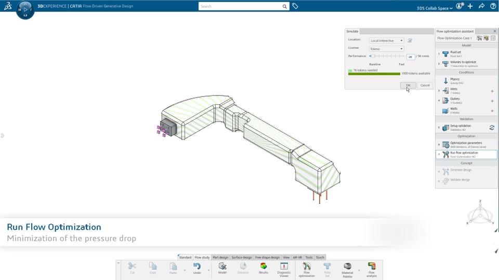The height and width of the screenshot is (280, 499).
Task: Open the Diagnostic Viewer
Action: click(284, 270)
